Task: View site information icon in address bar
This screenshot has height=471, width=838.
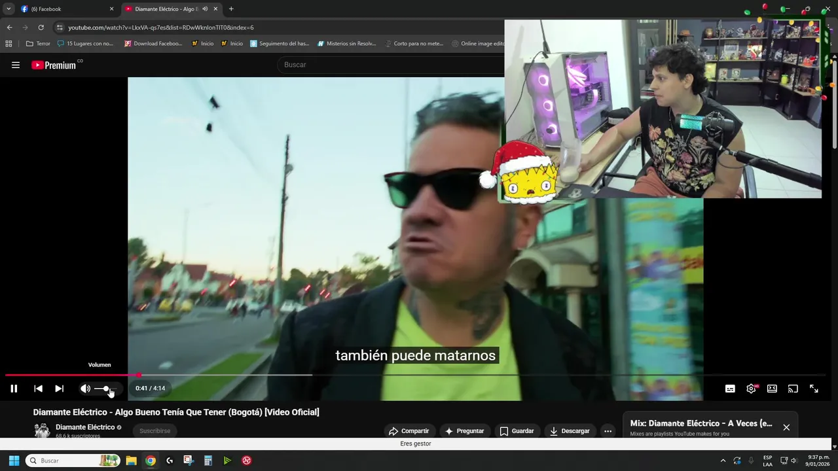Action: click(60, 27)
